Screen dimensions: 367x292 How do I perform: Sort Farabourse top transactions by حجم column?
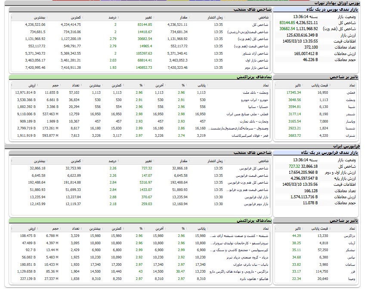[x=56, y=229]
